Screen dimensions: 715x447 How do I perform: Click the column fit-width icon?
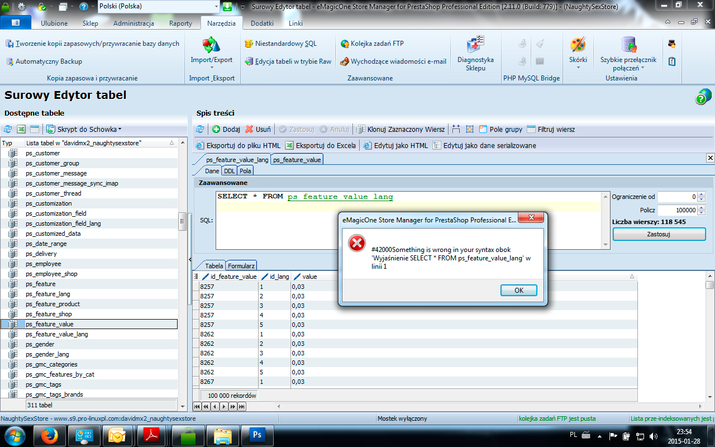(x=456, y=129)
